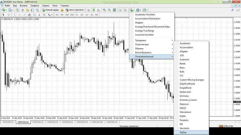Open the Navigator panel icon
The width and height of the screenshot is (241, 135).
[27, 10]
